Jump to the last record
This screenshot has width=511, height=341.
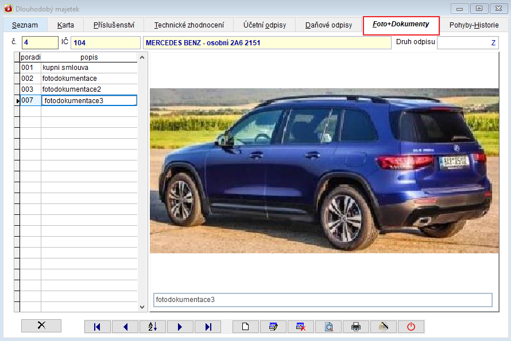coord(208,327)
